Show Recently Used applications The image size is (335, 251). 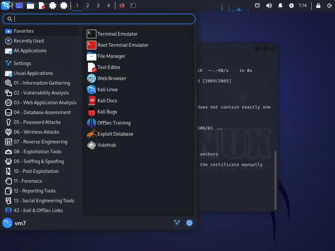click(41, 41)
